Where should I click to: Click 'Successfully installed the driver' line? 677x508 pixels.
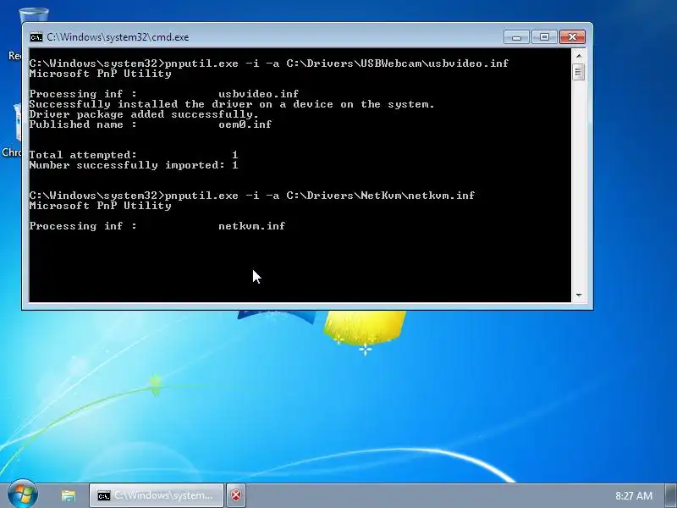coord(231,104)
